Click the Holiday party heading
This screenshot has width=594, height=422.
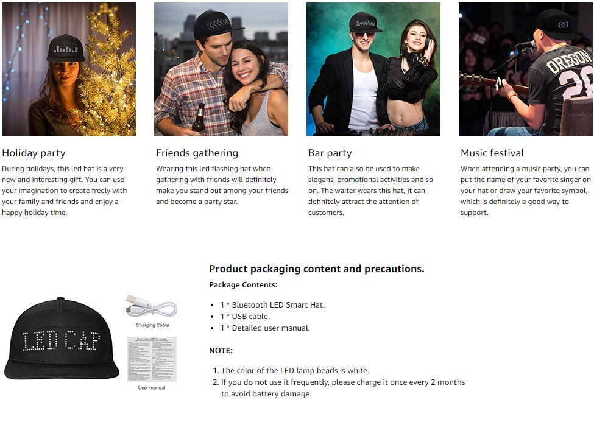34,153
